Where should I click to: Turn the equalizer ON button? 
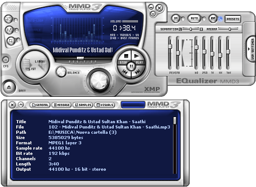point(176,18)
